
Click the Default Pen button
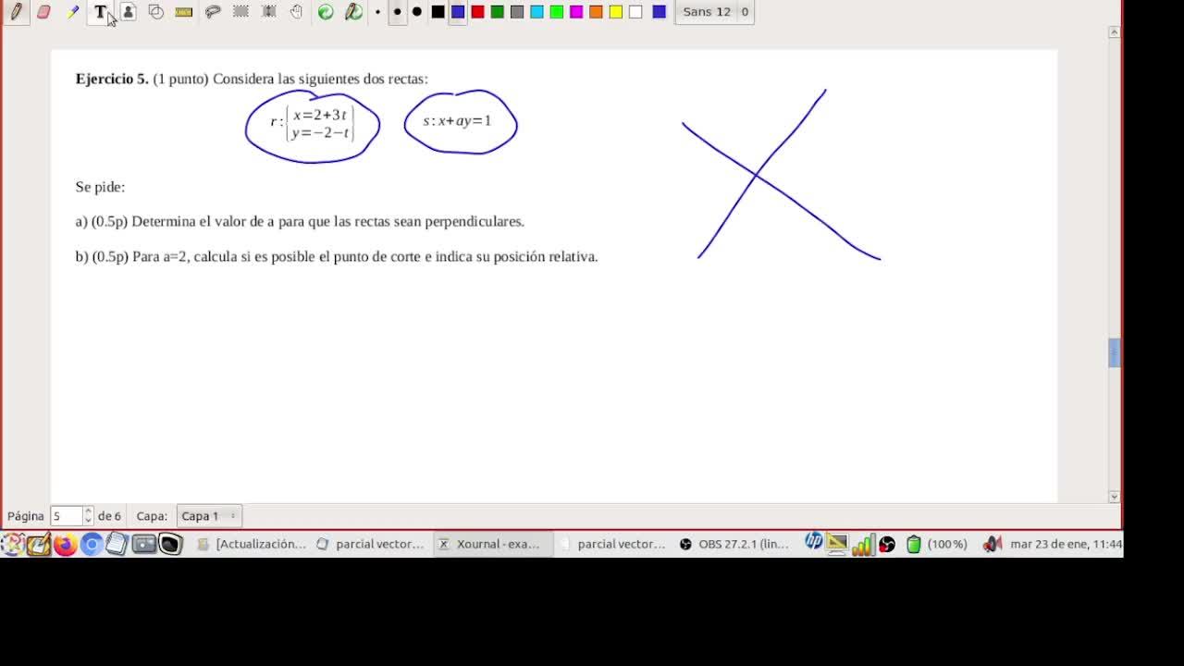(x=326, y=12)
